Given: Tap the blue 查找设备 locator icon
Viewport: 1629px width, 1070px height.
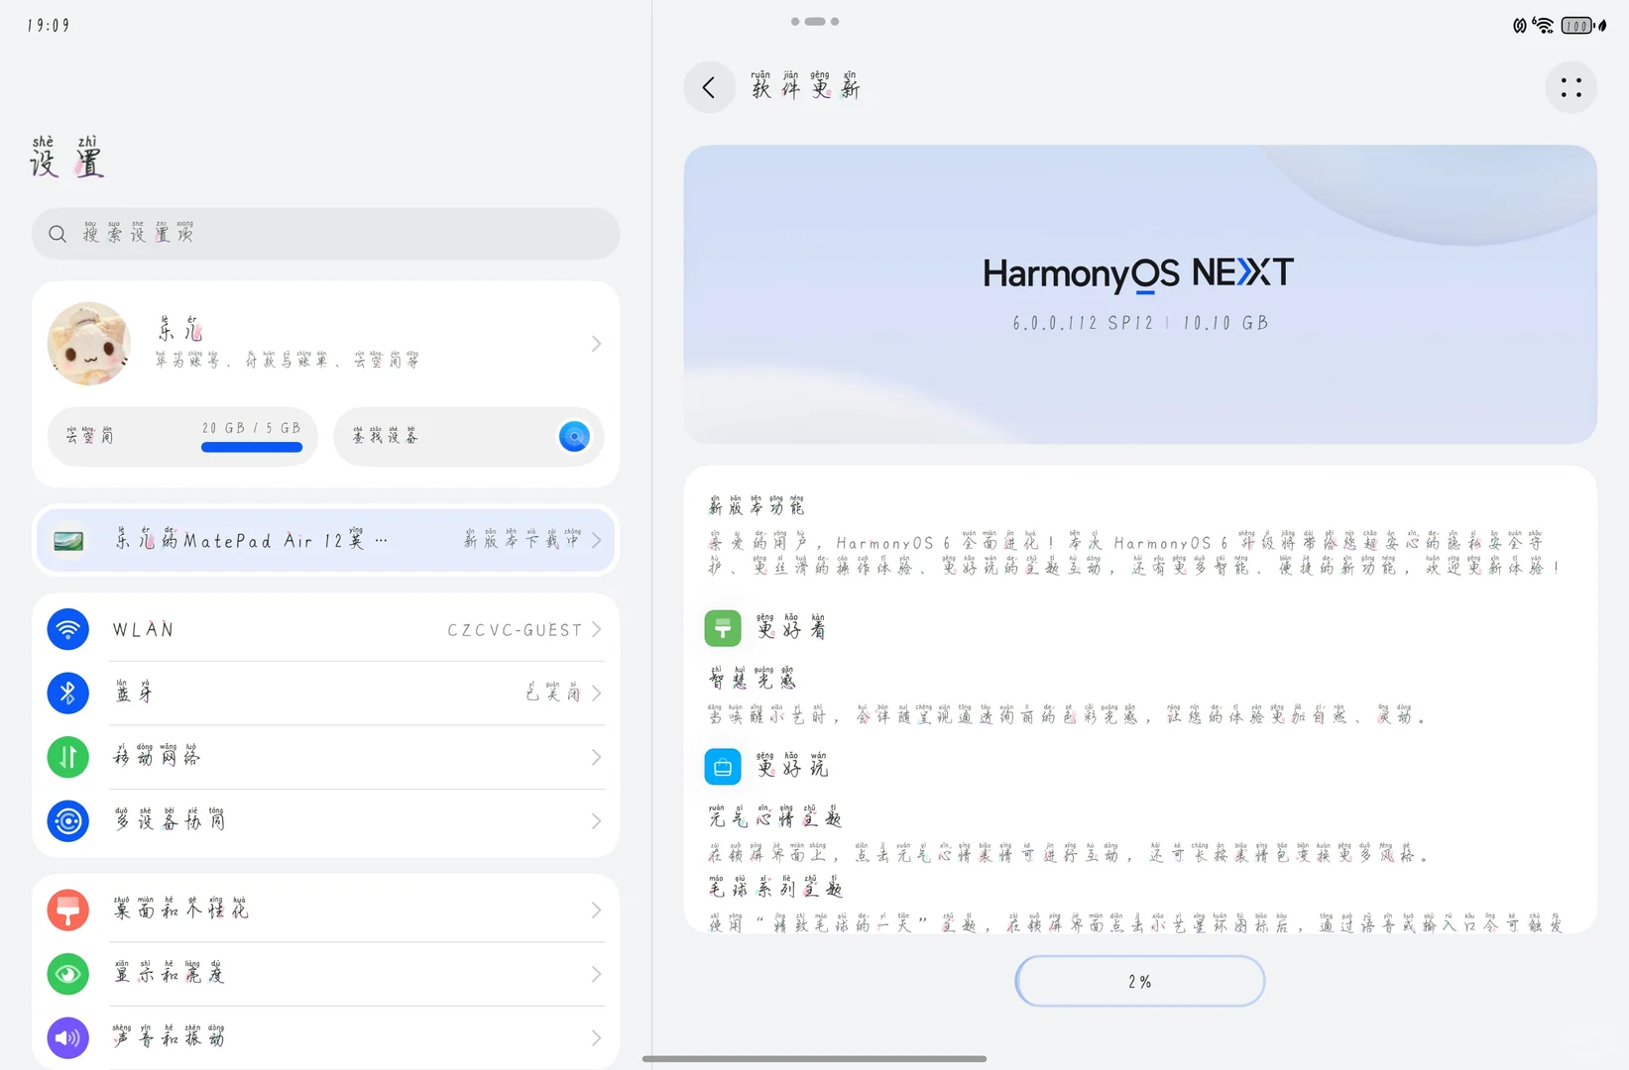Looking at the screenshot, I should [x=574, y=436].
